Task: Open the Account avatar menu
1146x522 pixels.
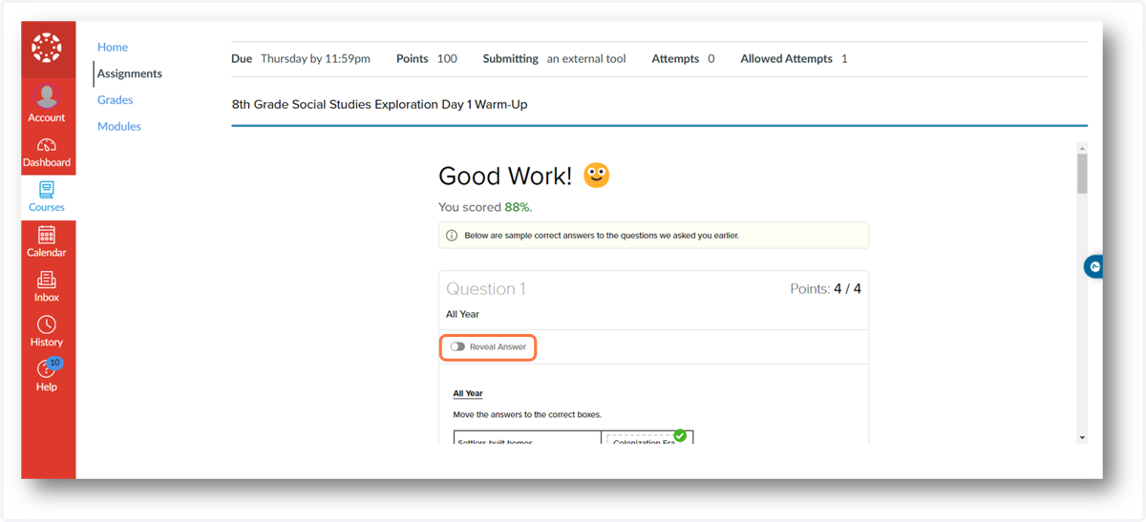Action: point(46,96)
